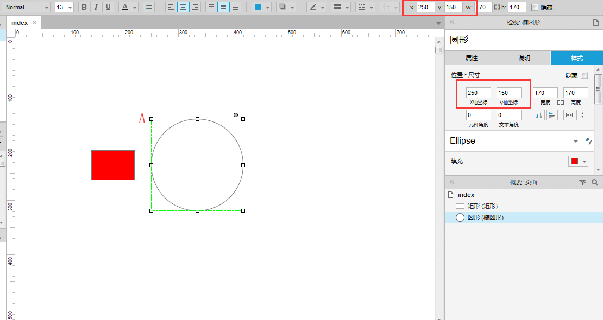
Task: Expand the toolbar fill color dropdown arrow
Action: 268,7
